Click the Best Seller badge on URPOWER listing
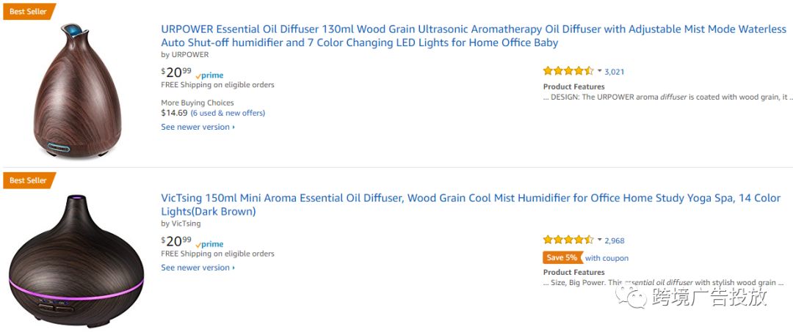The width and height of the screenshot is (793, 332). 29,12
